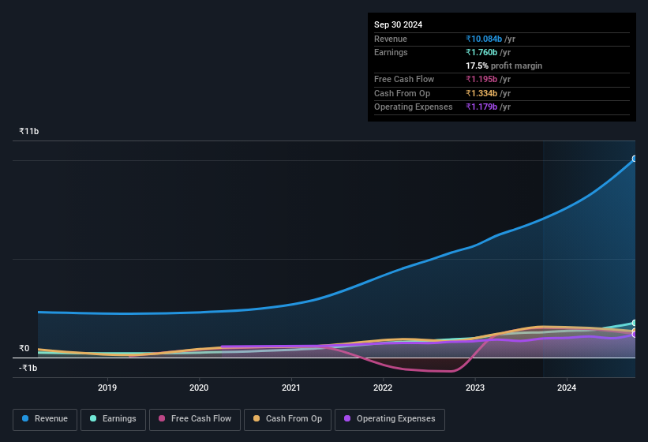Click the ₹1.334b cash from op value

tap(481, 93)
